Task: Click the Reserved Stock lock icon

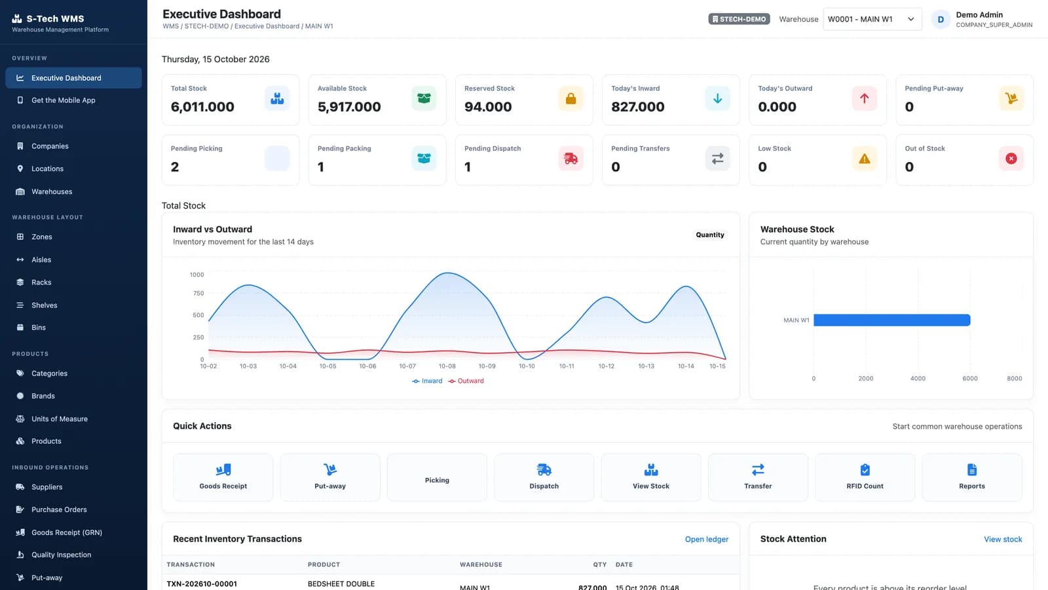Action: coord(571,98)
